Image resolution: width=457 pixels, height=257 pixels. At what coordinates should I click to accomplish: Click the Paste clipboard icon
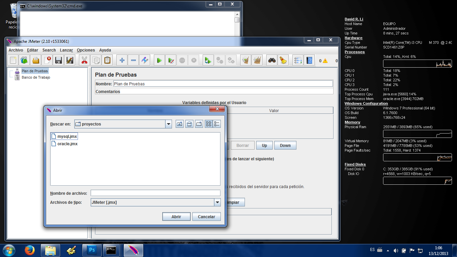click(107, 61)
